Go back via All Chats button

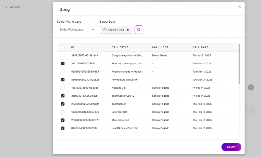13,7
